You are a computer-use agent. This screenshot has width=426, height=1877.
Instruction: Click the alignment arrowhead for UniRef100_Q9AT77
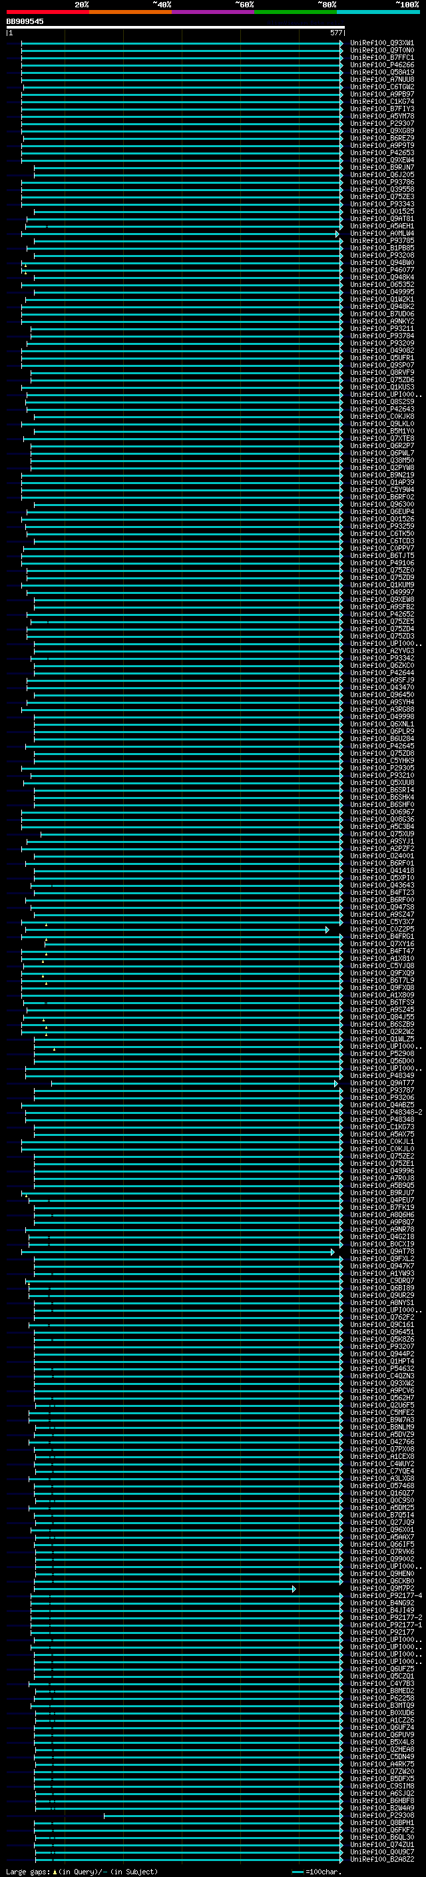pyautogui.click(x=335, y=1083)
